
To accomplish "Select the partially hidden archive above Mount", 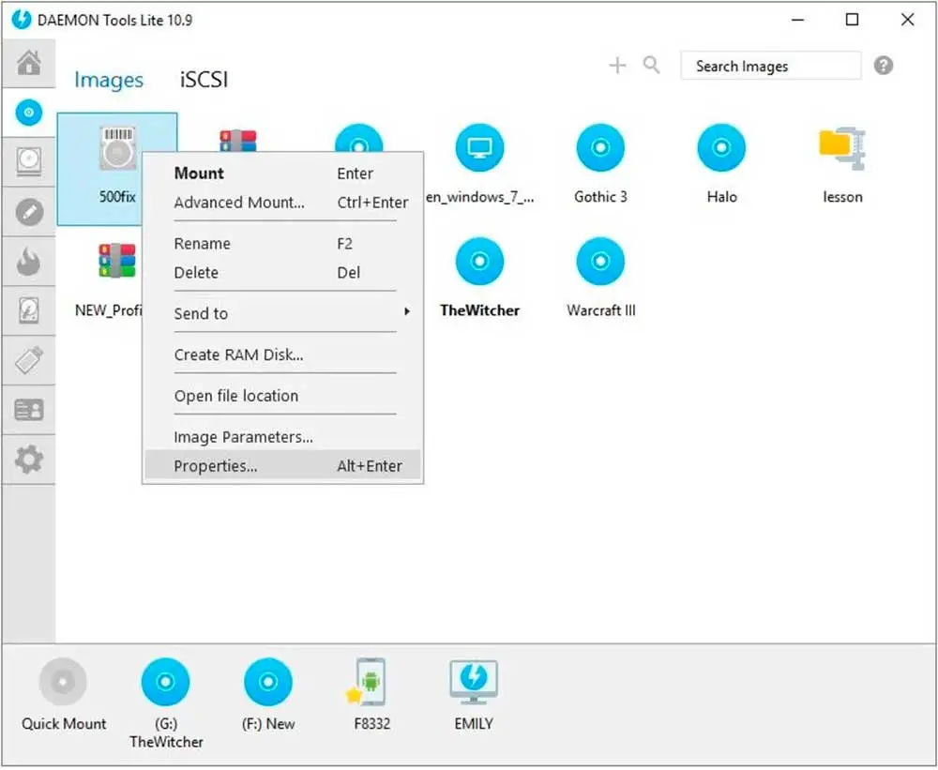I will [238, 141].
